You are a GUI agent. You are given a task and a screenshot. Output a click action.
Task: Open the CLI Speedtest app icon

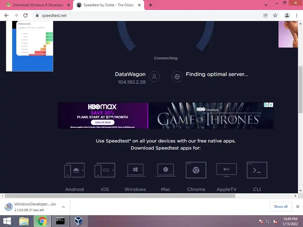tap(257, 170)
